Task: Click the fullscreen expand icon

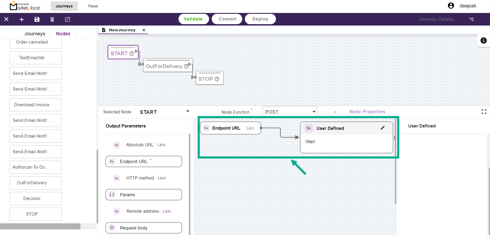Action: [x=484, y=112]
